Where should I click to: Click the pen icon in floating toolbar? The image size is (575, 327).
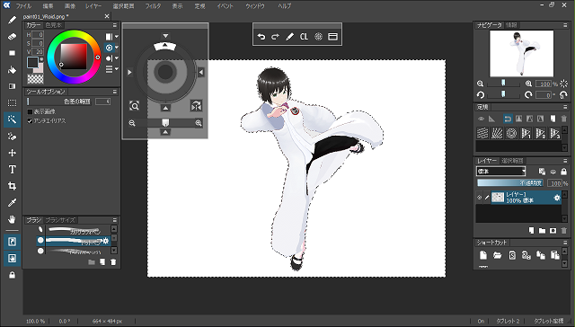point(289,37)
